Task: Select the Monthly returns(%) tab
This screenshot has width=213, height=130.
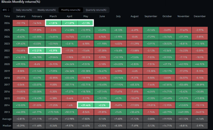Action: coord(71,10)
